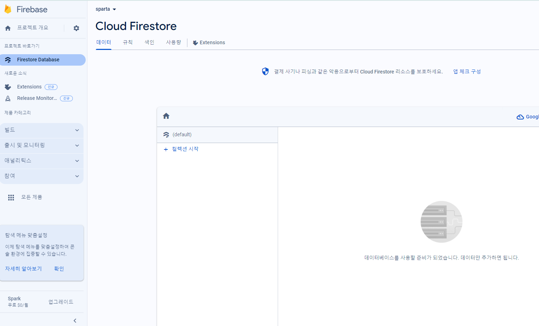Image resolution: width=539 pixels, height=326 pixels.
Task: Click the empty database illustration
Action: click(442, 222)
